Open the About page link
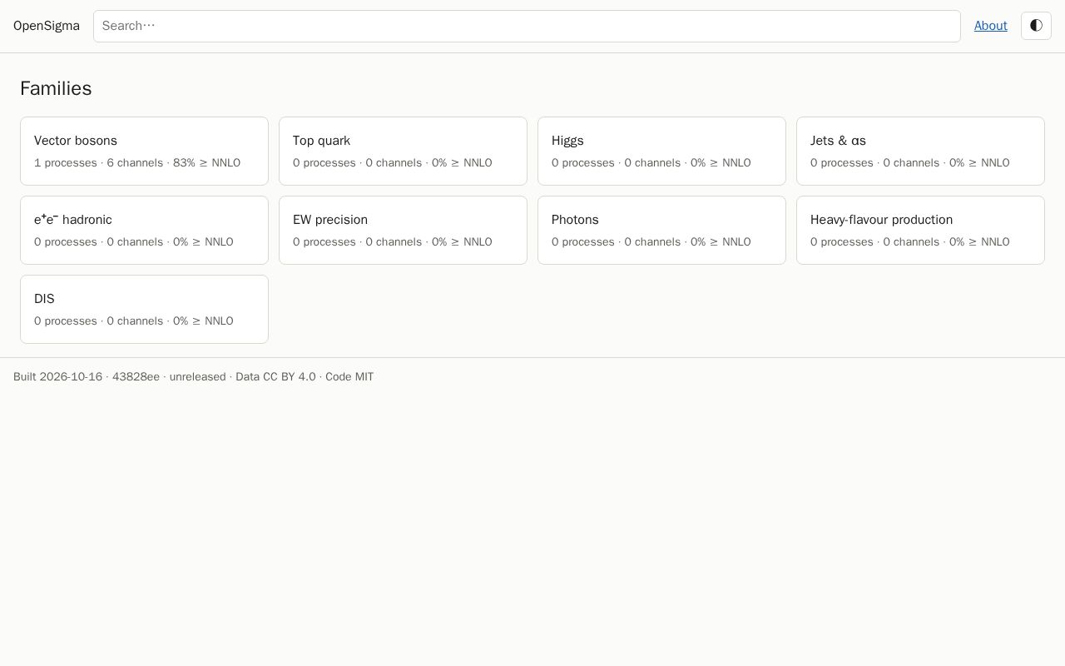1065x666 pixels. tap(991, 26)
